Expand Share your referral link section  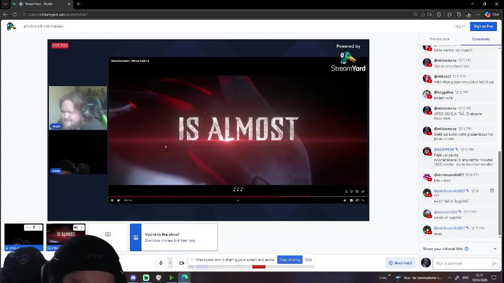coord(495,249)
